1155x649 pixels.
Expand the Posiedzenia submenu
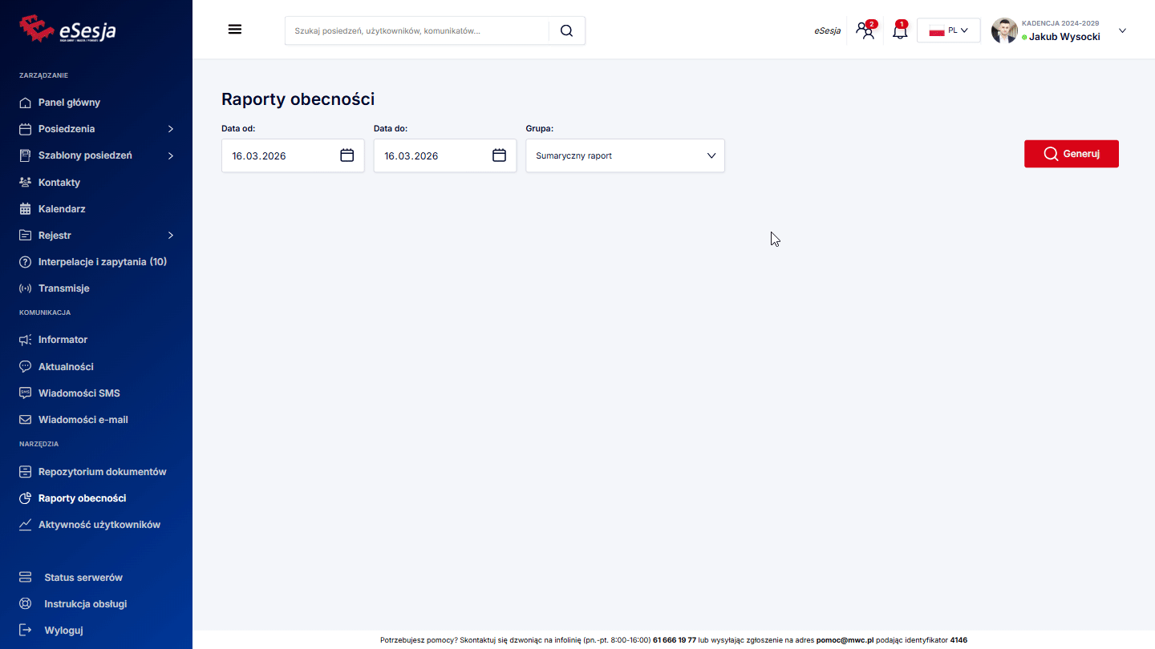coord(170,129)
